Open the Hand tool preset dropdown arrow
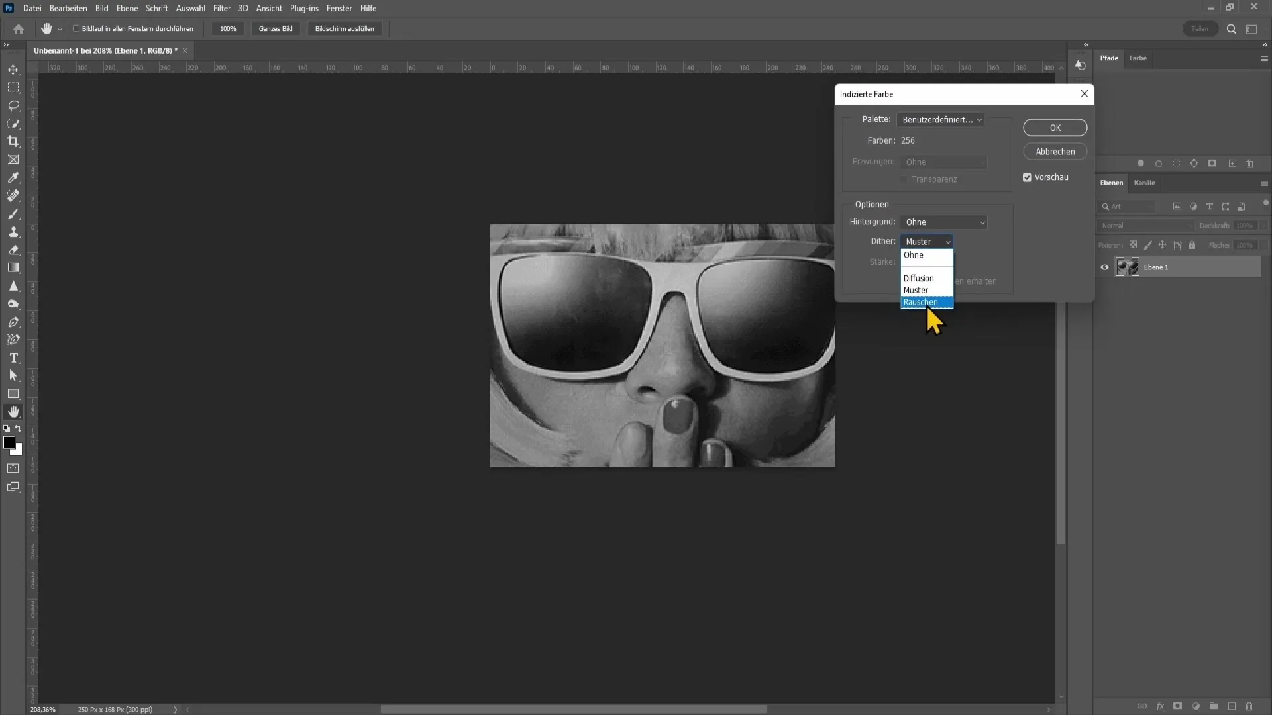The image size is (1272, 715). click(x=60, y=29)
